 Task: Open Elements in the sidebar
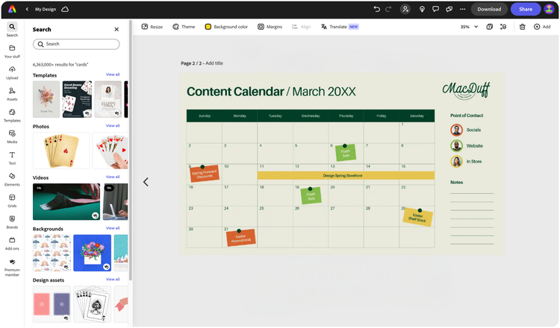click(x=12, y=180)
